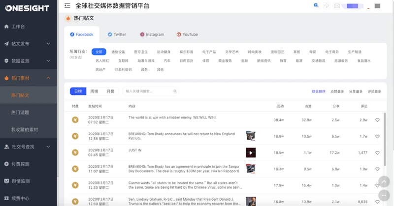Click paid ¥ icon on Cuomo post row
This screenshot has height=206, width=394.
click(x=75, y=185)
